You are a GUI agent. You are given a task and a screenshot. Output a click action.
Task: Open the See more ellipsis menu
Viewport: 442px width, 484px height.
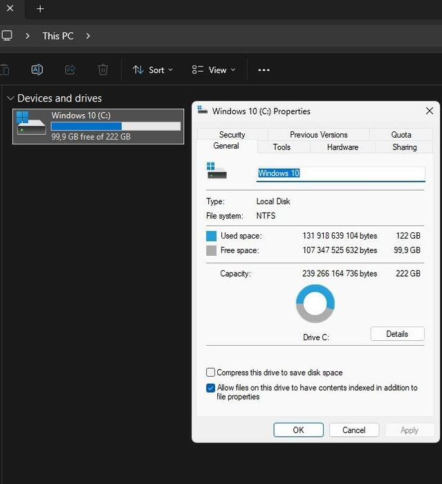[264, 70]
